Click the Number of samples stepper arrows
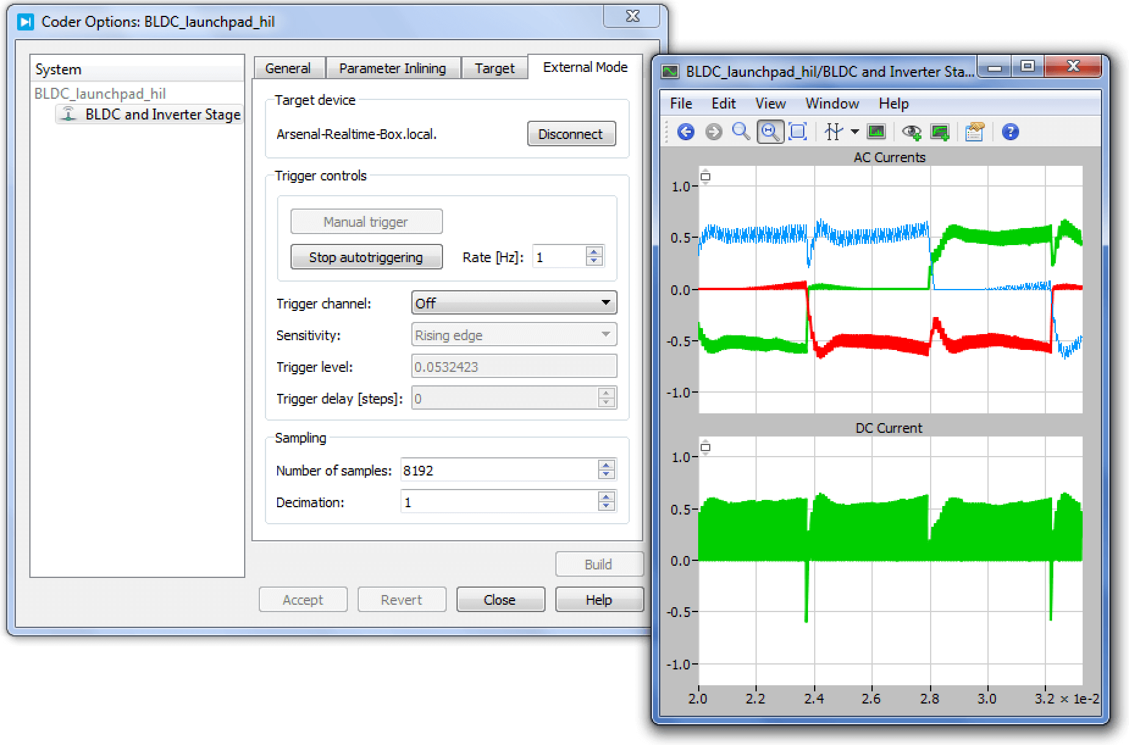Screen dimensions: 1129x745 click(x=606, y=470)
